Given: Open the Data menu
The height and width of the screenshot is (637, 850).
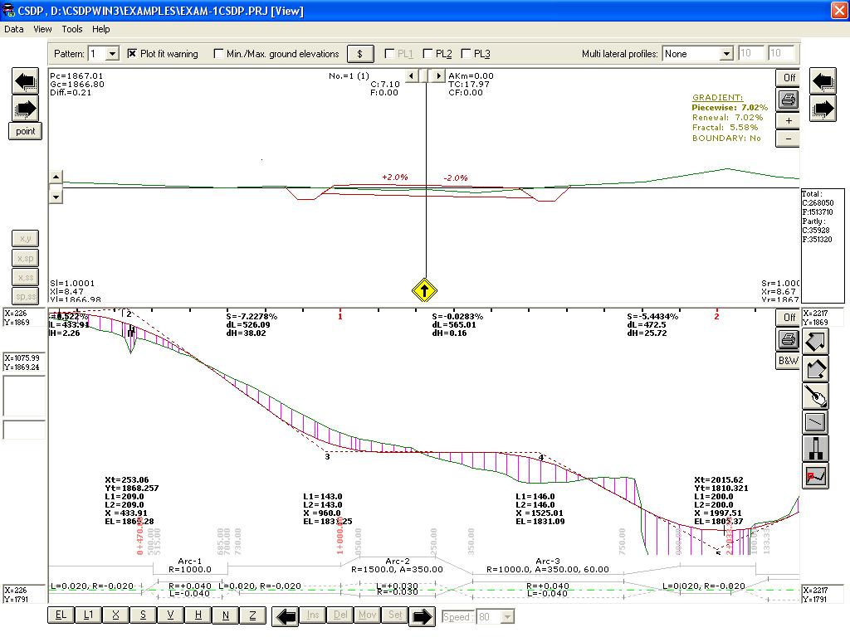Looking at the screenshot, I should (x=13, y=29).
